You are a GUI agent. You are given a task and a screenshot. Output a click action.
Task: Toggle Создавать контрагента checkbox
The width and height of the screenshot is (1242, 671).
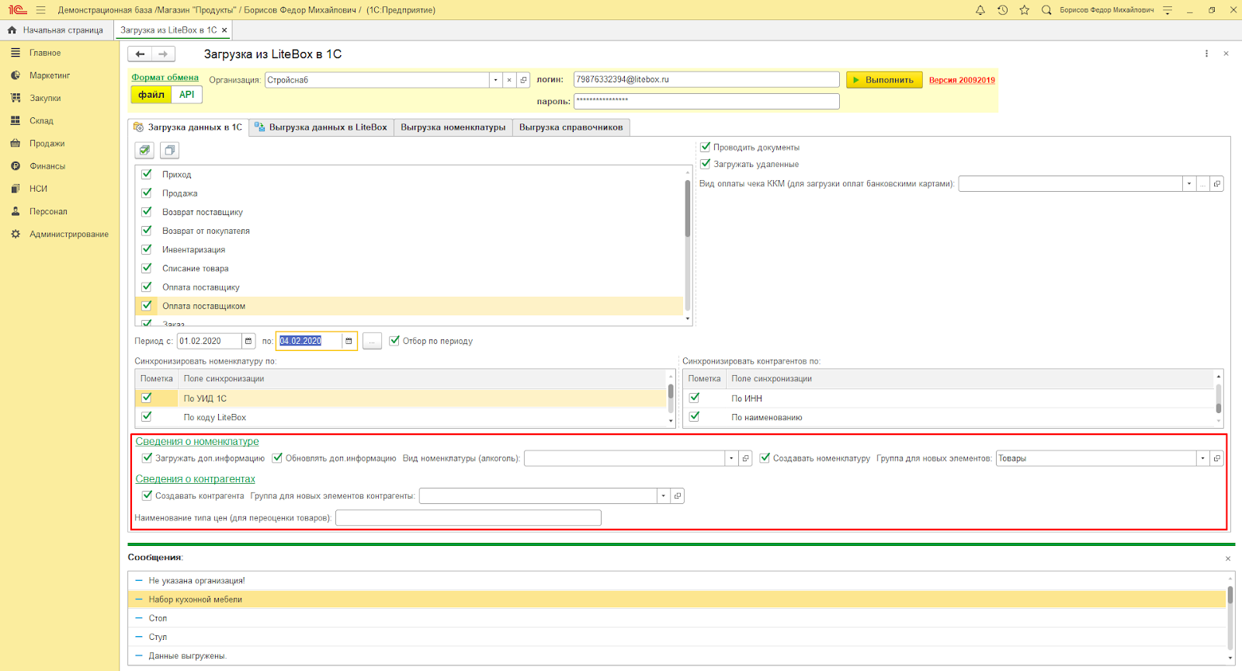click(147, 495)
